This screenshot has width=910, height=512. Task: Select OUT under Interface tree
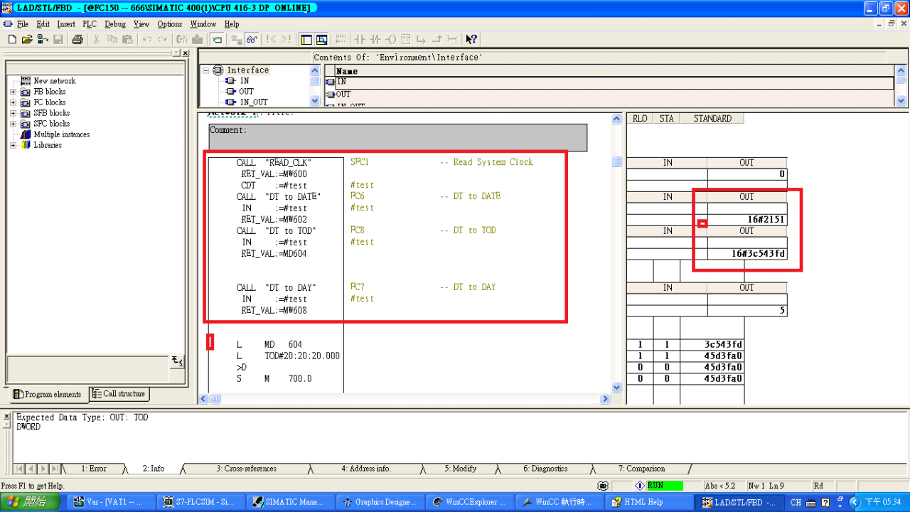tap(246, 92)
